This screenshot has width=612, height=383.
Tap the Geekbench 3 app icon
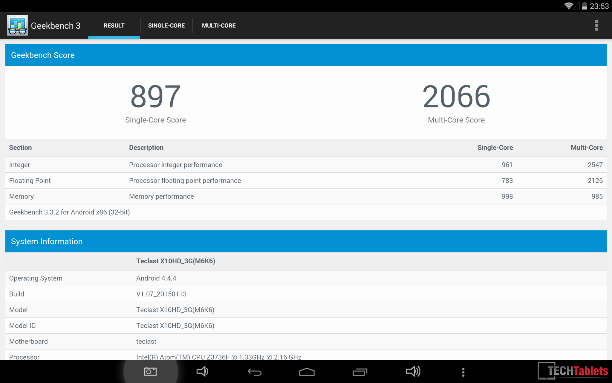[x=17, y=25]
